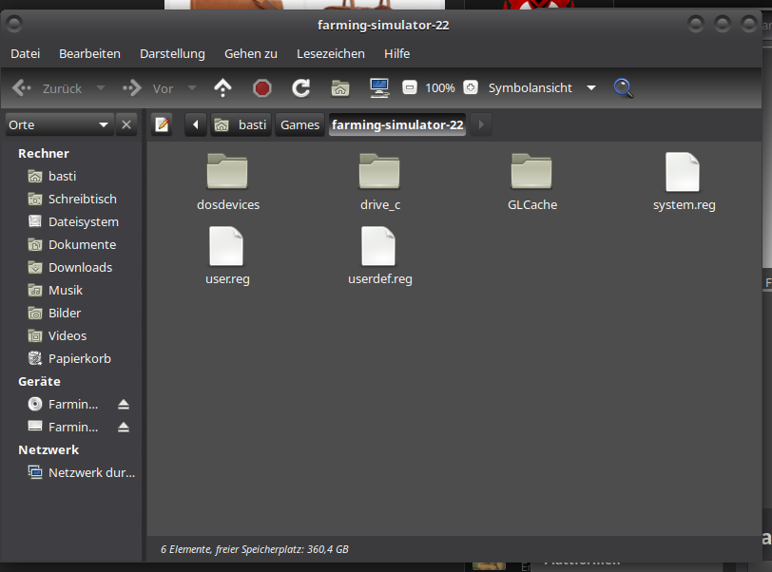The image size is (772, 572).
Task: Select the drive_c folder
Action: [x=379, y=182]
